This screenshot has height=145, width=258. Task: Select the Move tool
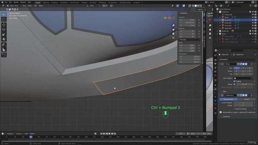click(4, 25)
